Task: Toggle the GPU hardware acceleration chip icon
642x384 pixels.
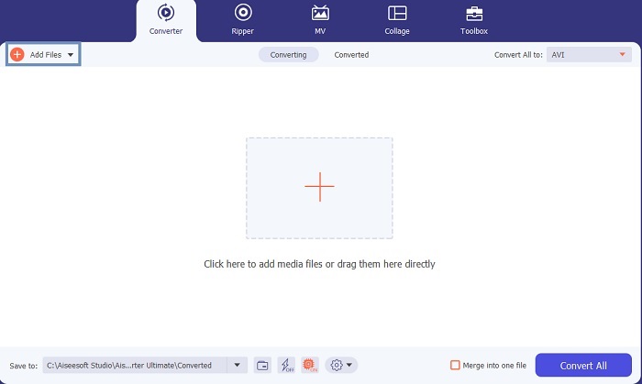Action: coord(309,365)
